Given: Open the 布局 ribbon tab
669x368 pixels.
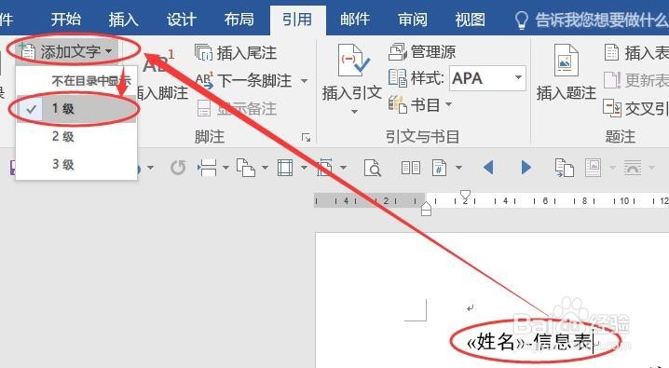Looking at the screenshot, I should 239,20.
